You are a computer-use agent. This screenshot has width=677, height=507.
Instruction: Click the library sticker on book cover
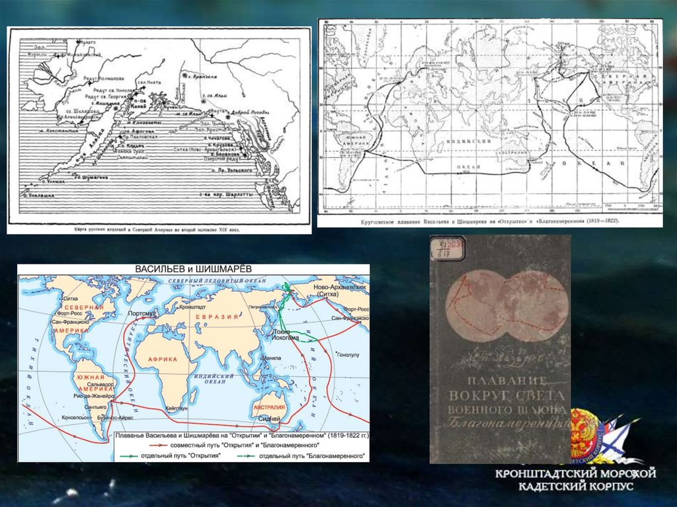coord(444,249)
